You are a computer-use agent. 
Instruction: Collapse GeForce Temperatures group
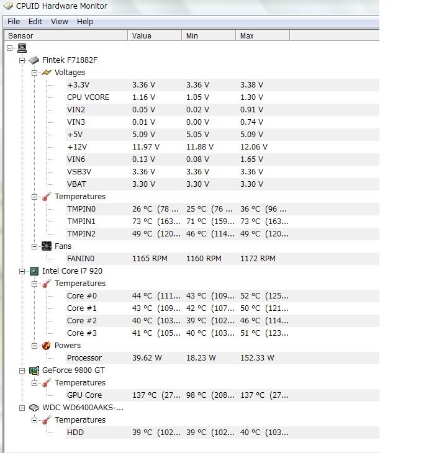34,383
